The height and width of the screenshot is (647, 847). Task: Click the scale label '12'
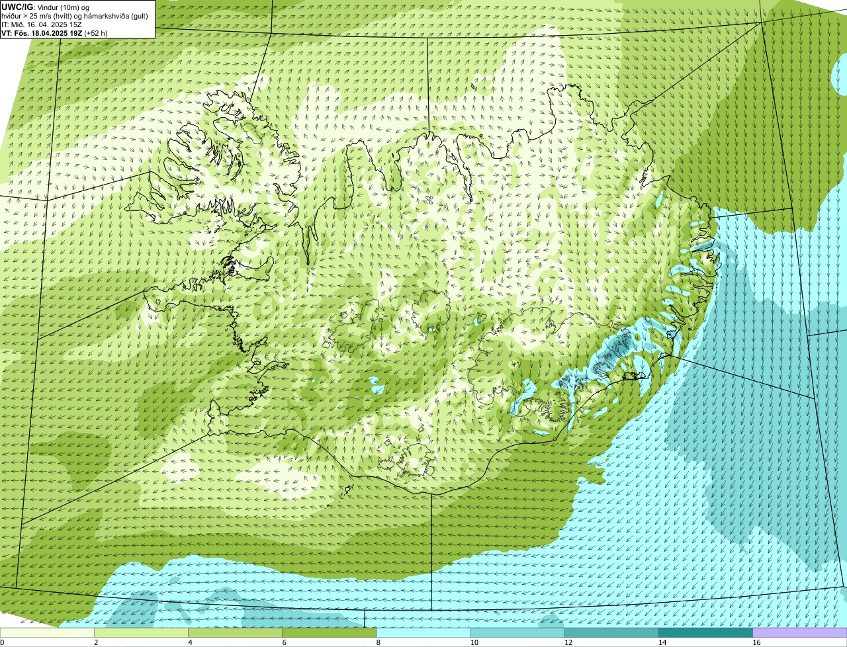568,642
